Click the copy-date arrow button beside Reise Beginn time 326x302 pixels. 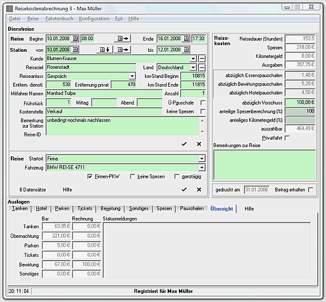[124, 38]
